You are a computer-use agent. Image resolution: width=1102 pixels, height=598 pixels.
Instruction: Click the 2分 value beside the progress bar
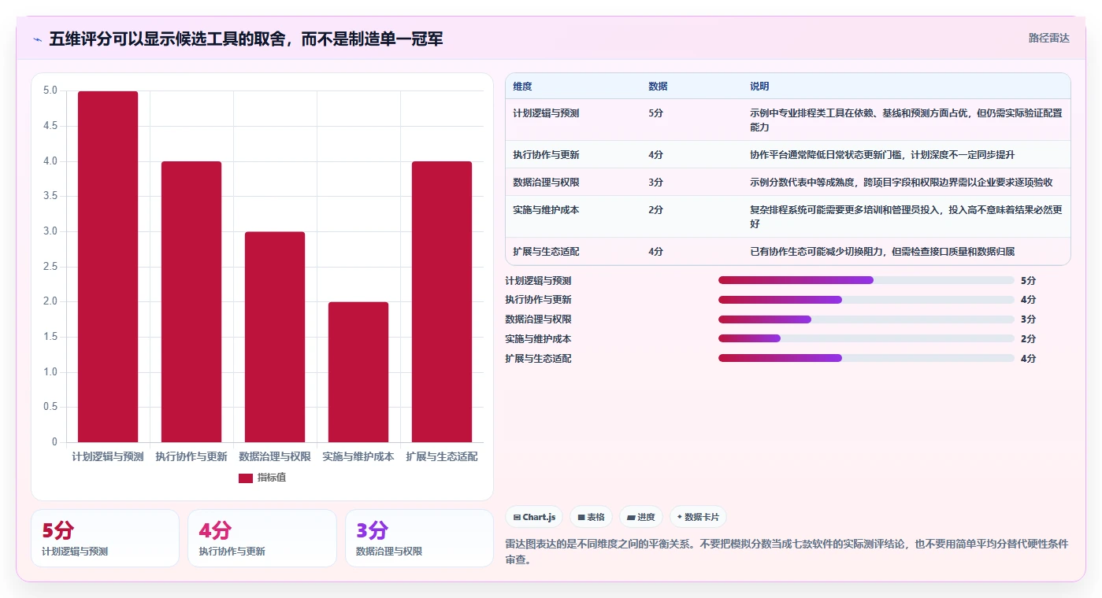[x=1028, y=338]
